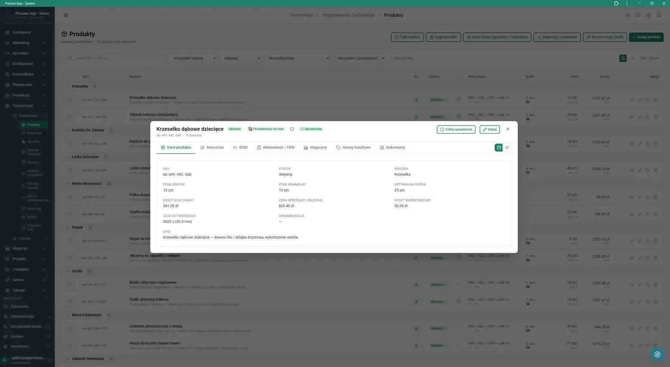
Task: Click Zwiń to collapse all groups
Action: click(643, 58)
